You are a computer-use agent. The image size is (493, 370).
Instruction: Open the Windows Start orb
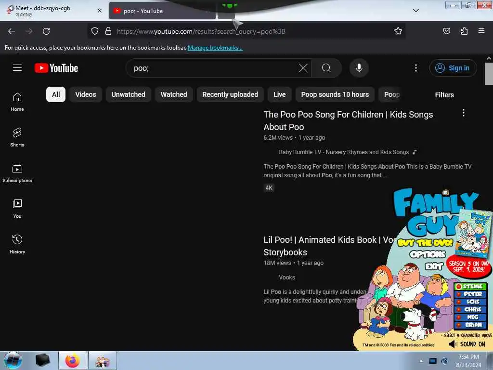click(x=13, y=360)
